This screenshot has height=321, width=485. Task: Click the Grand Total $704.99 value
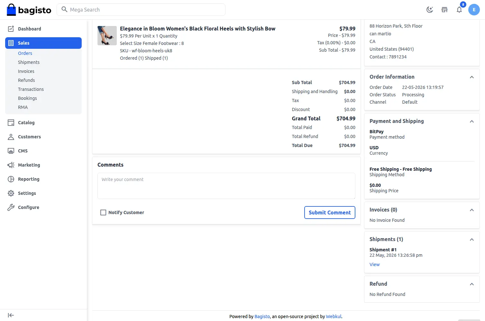(x=346, y=118)
